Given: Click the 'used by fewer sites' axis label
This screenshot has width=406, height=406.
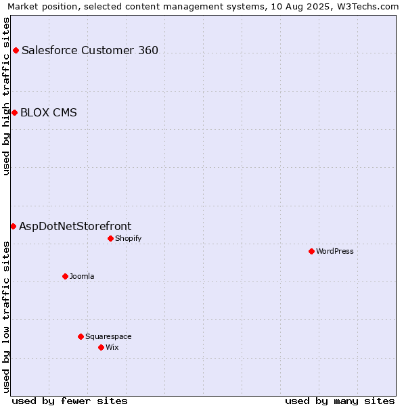Looking at the screenshot, I should tap(70, 401).
